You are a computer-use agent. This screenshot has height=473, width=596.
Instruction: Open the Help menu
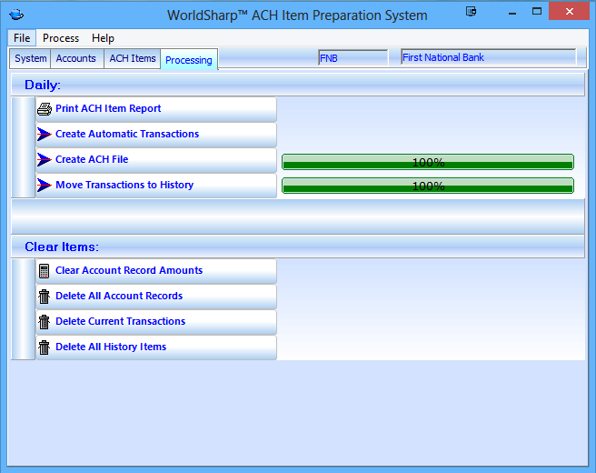point(103,38)
